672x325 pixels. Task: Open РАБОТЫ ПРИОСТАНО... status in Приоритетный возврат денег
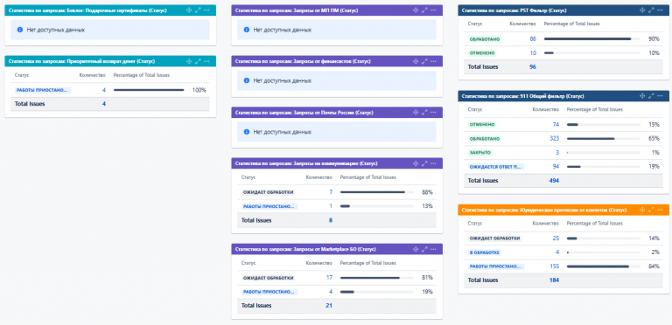point(43,90)
